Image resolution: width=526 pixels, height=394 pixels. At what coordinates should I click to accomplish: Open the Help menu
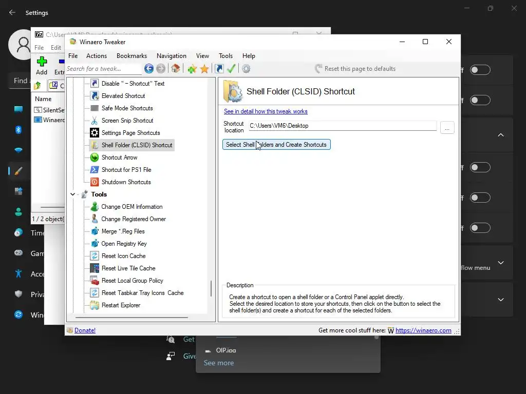pos(249,56)
